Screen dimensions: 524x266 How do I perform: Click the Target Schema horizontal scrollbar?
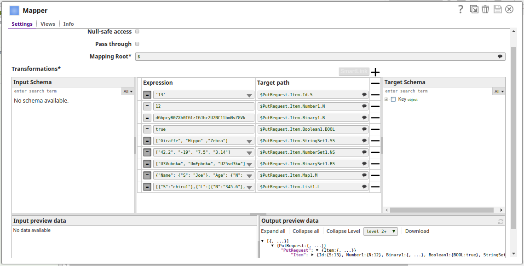click(x=442, y=210)
